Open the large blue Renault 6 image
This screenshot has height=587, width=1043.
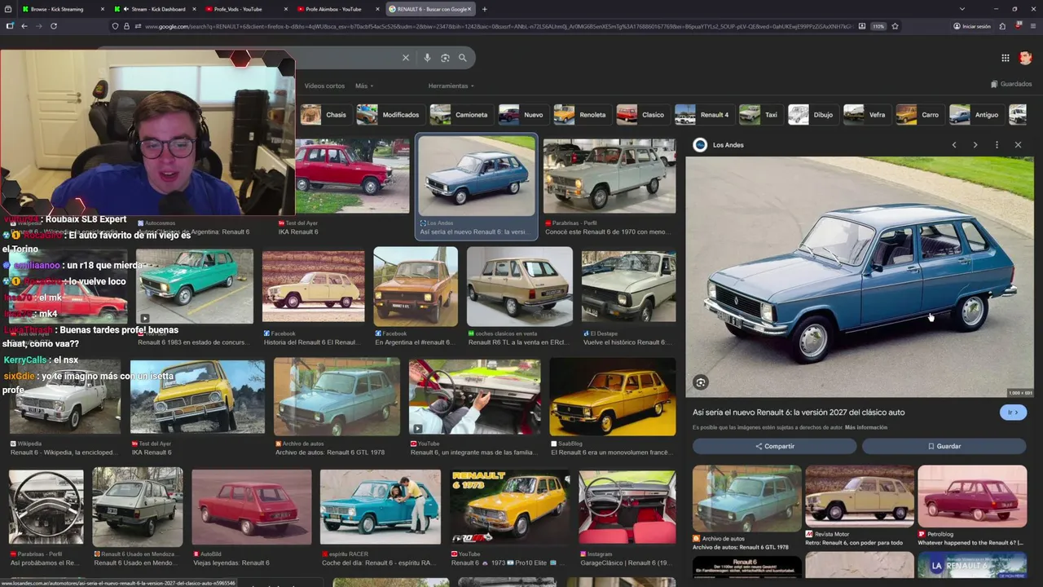coord(860,277)
